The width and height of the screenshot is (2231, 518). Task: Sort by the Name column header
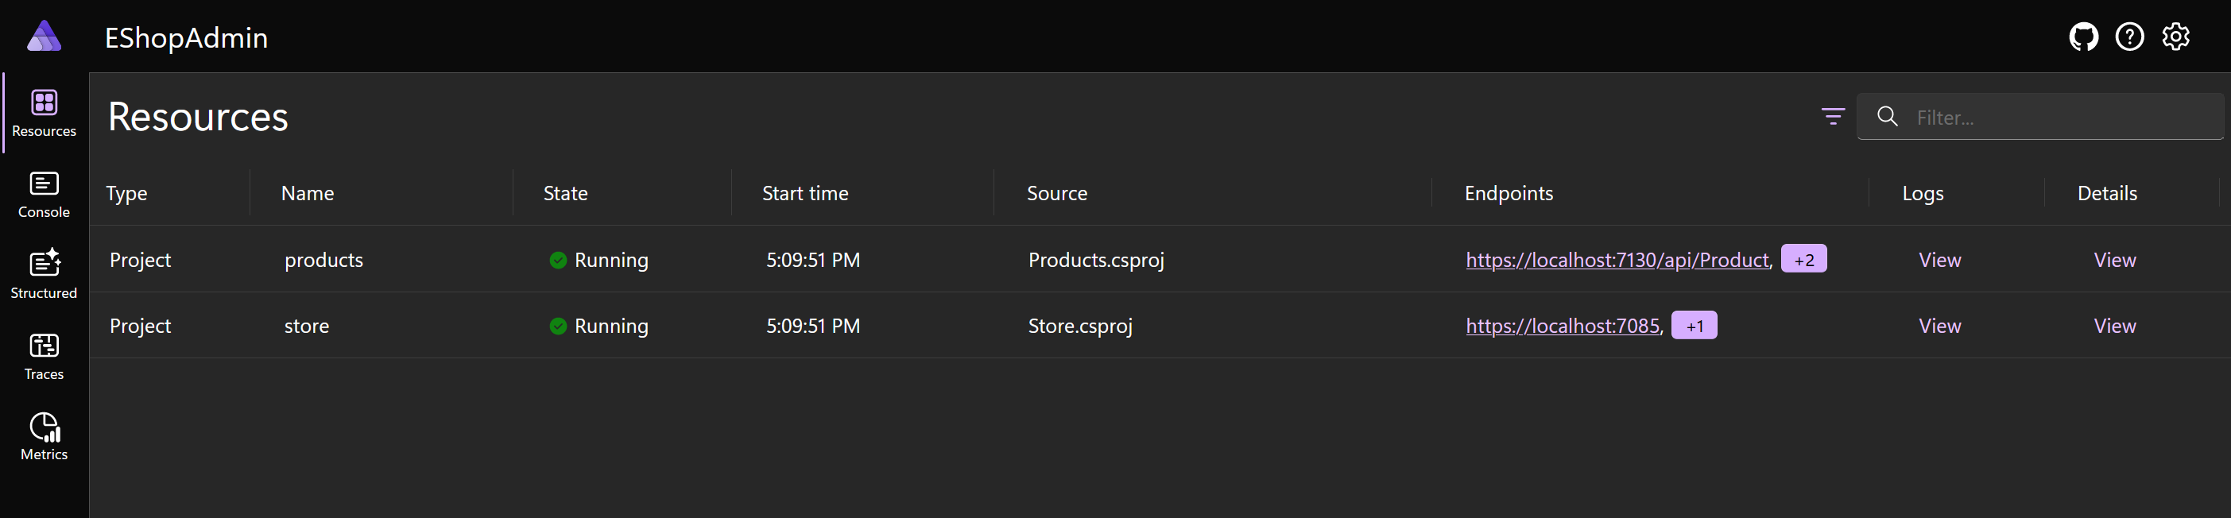(308, 193)
